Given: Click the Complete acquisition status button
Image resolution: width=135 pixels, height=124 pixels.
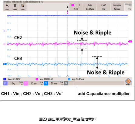Looking at the screenshot, I should click(x=117, y=5).
